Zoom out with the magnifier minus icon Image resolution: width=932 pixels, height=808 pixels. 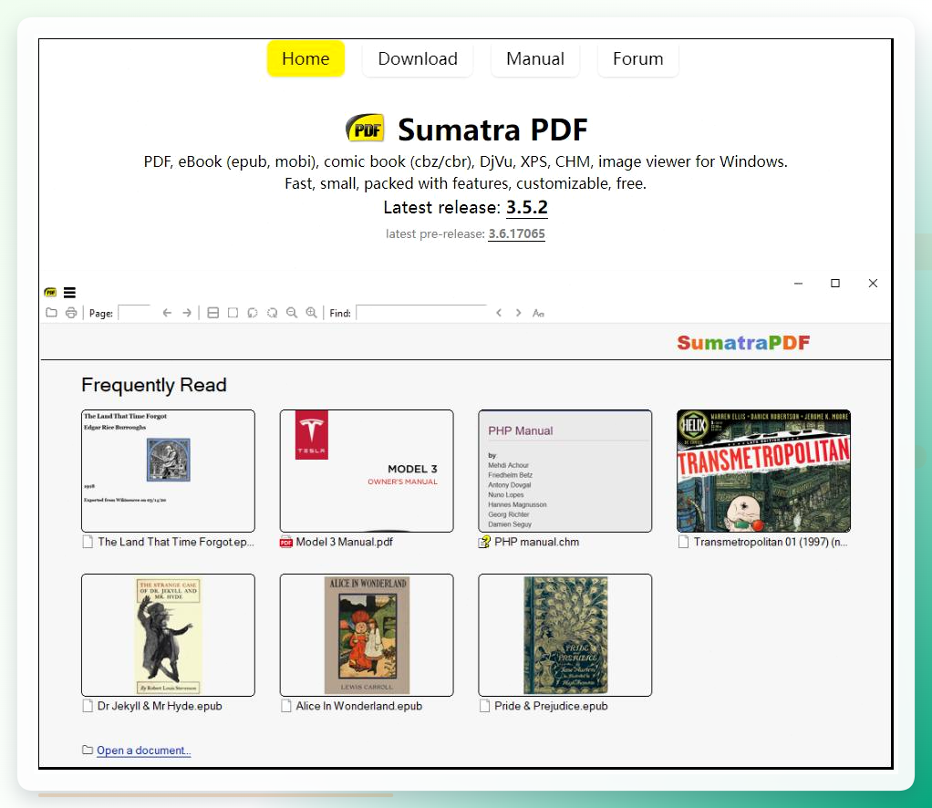point(292,313)
